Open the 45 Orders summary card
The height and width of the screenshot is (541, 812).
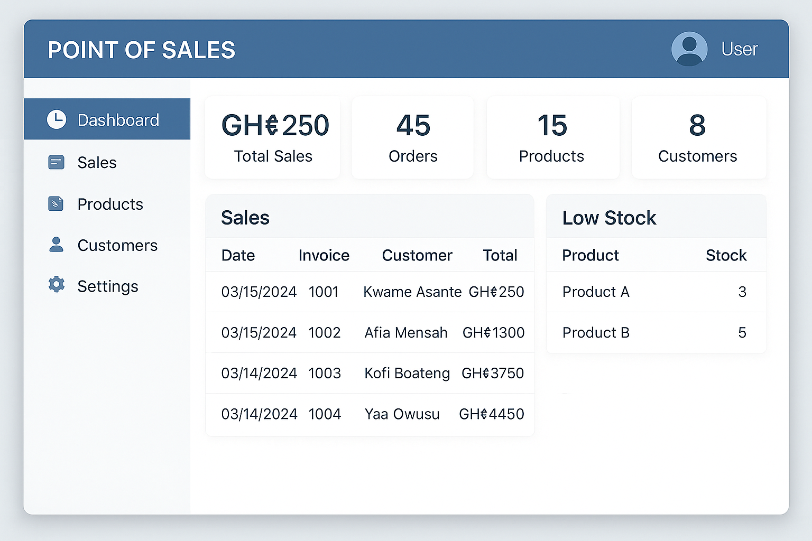(x=413, y=137)
